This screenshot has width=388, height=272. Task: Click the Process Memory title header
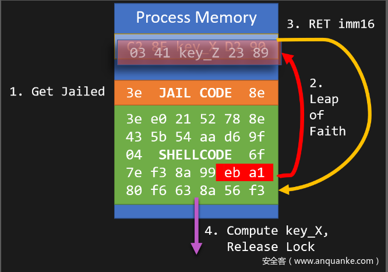[196, 17]
